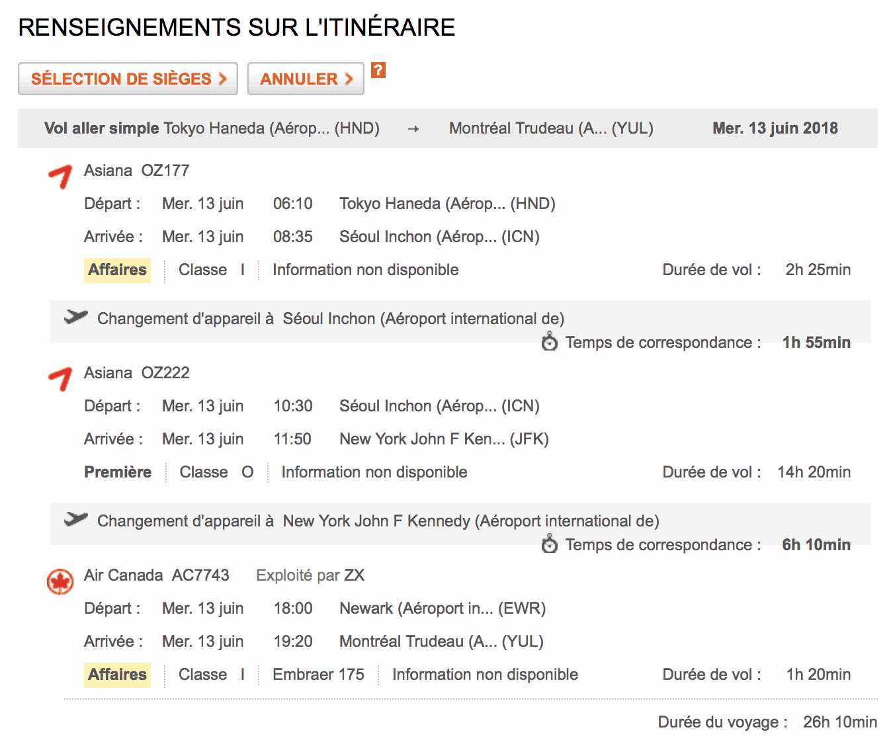Click the Air Canada maple leaf logo
893x746 pixels.
(x=60, y=581)
